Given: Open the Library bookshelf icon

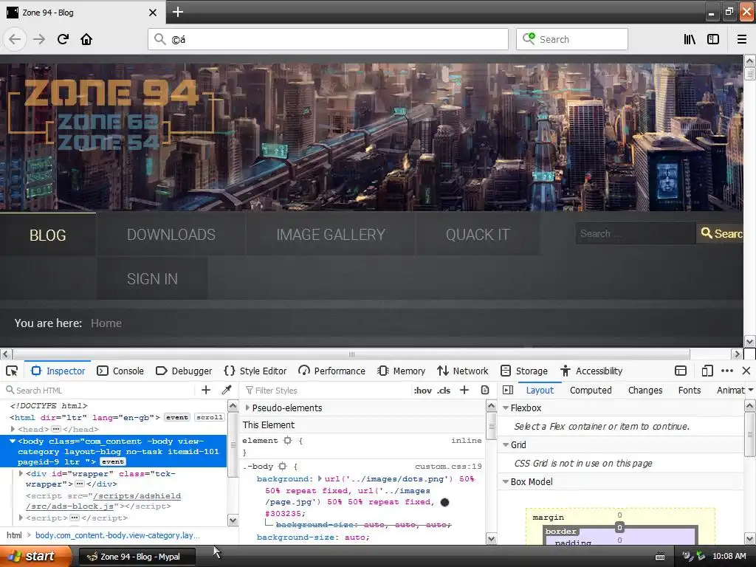Looking at the screenshot, I should [x=690, y=39].
